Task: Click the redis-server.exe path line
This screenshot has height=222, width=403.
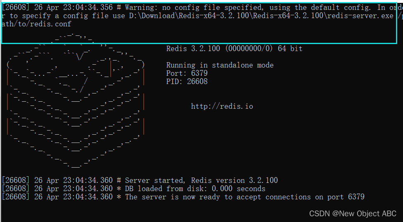Action: pos(202,16)
